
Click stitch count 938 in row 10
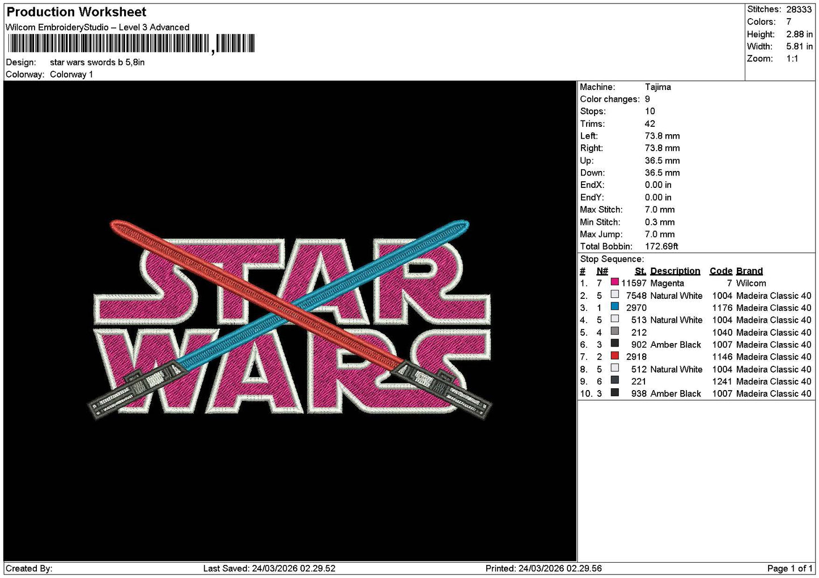[x=639, y=393]
